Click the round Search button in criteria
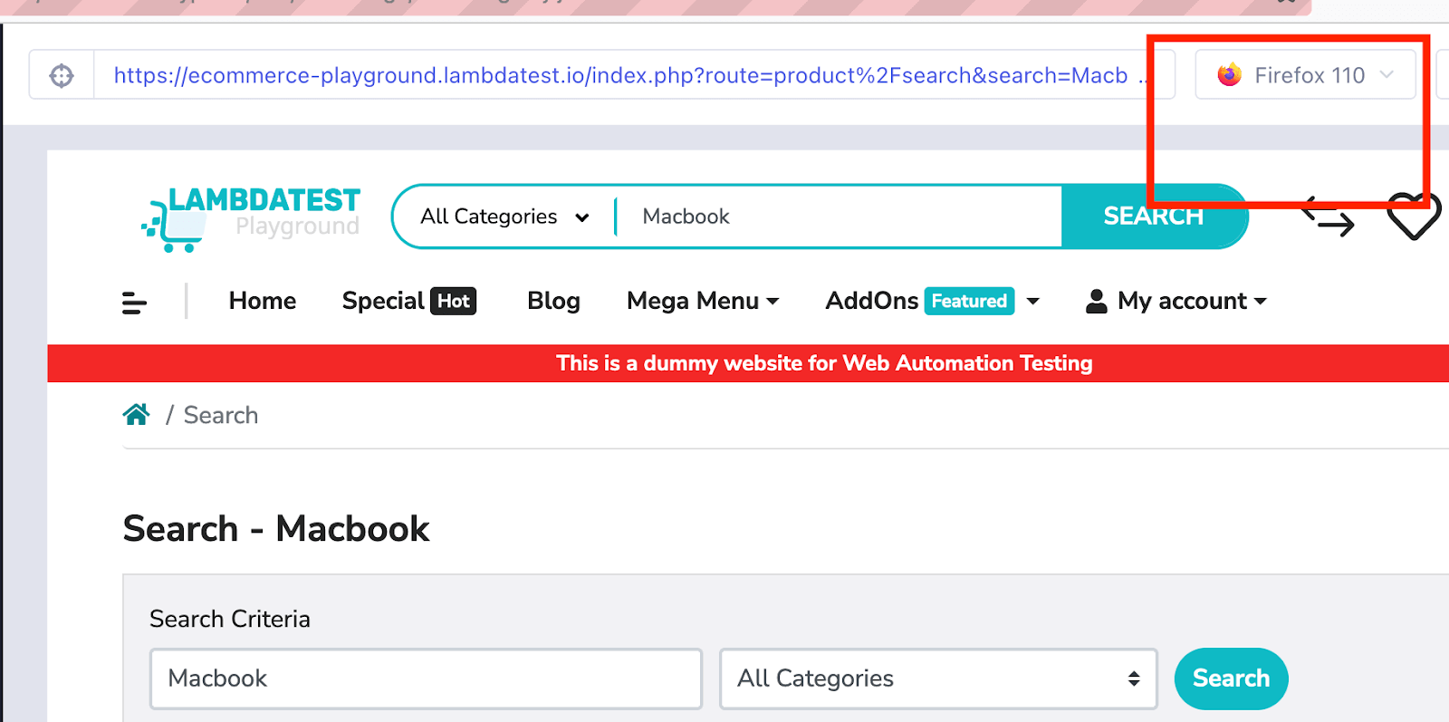 point(1231,679)
